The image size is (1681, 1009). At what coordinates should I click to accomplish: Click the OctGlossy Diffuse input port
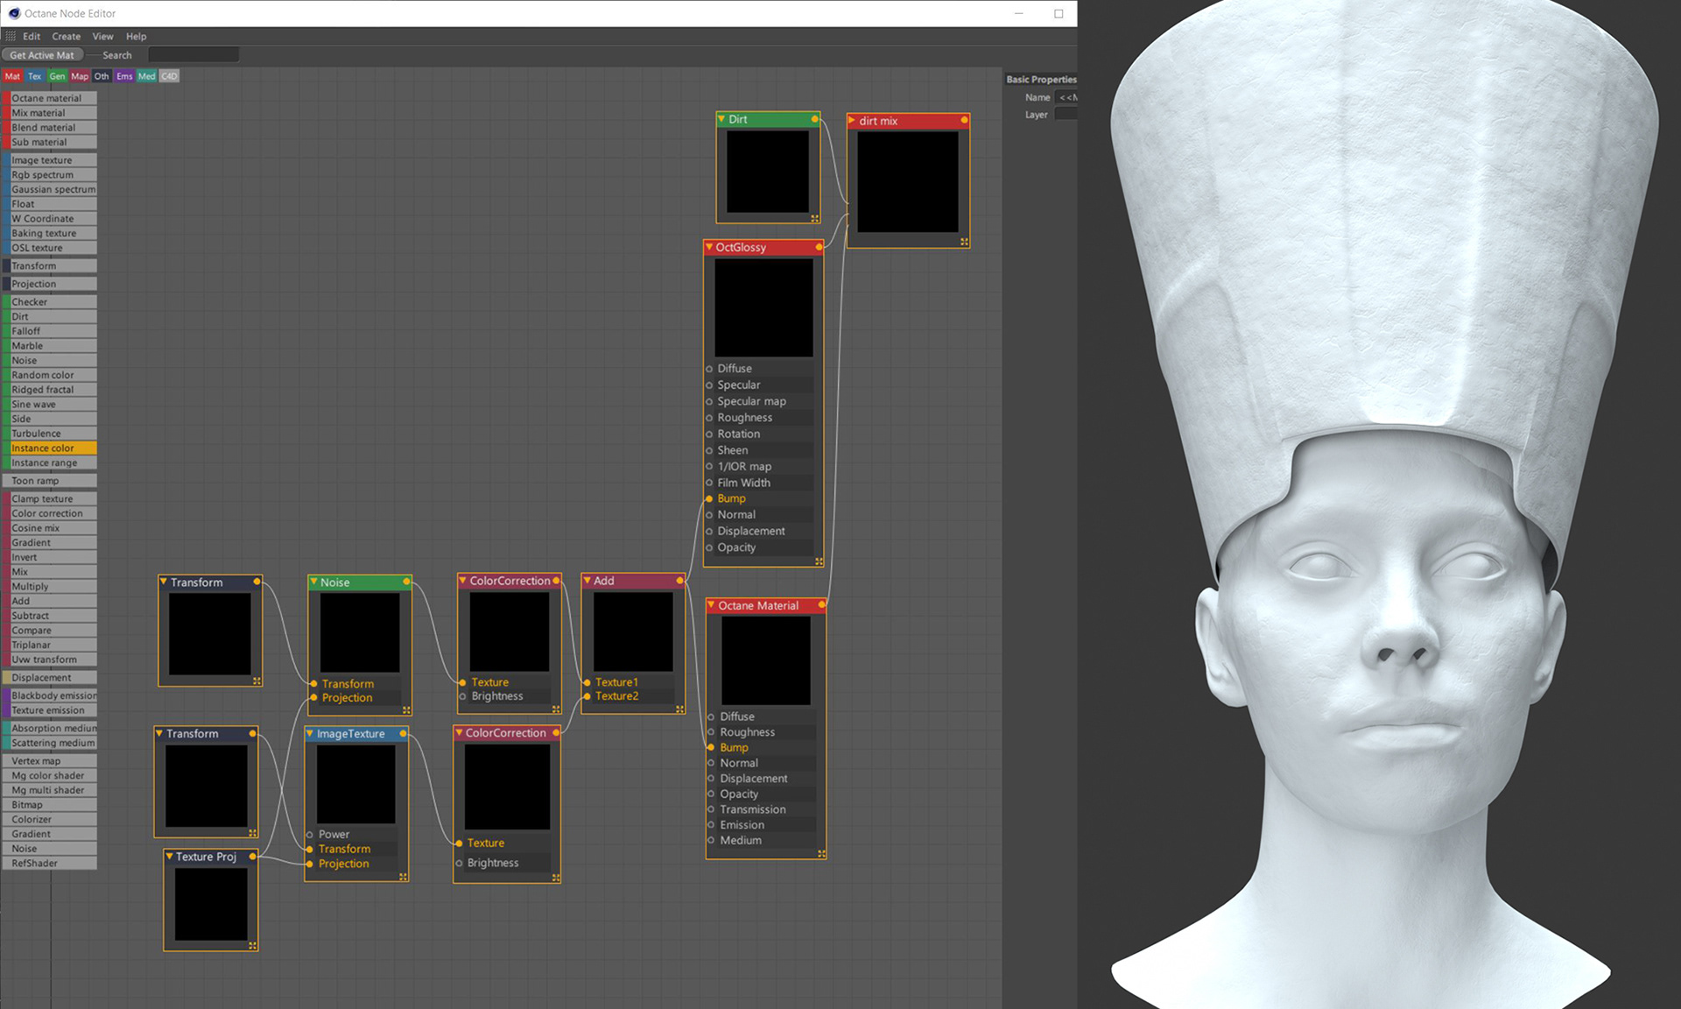pyautogui.click(x=709, y=369)
